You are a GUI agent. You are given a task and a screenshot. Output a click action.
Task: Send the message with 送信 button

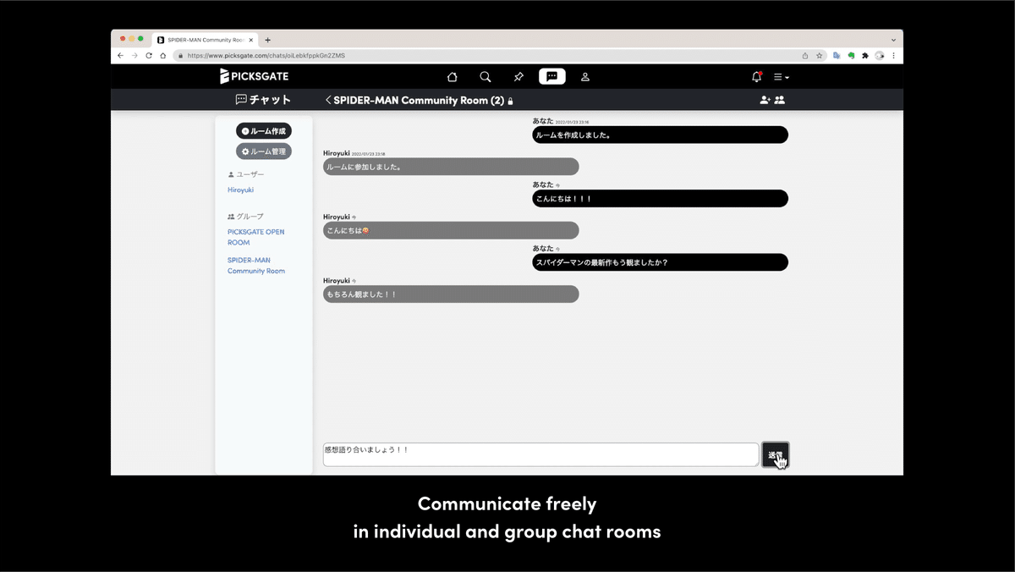tap(776, 455)
